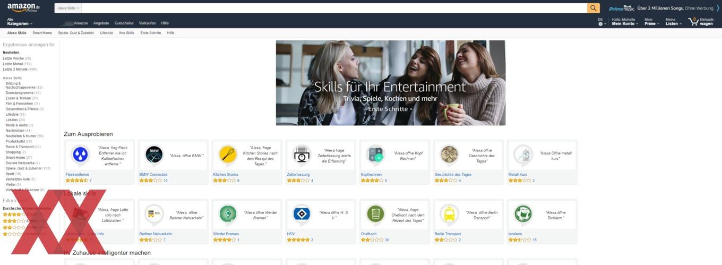Click the quote "Alexa öffne Kopf Rechnen"
The image size is (722, 265).
click(408, 156)
